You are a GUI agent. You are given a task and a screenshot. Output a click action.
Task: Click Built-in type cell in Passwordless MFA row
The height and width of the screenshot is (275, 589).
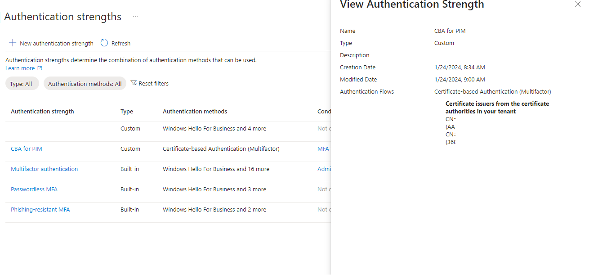(130, 189)
